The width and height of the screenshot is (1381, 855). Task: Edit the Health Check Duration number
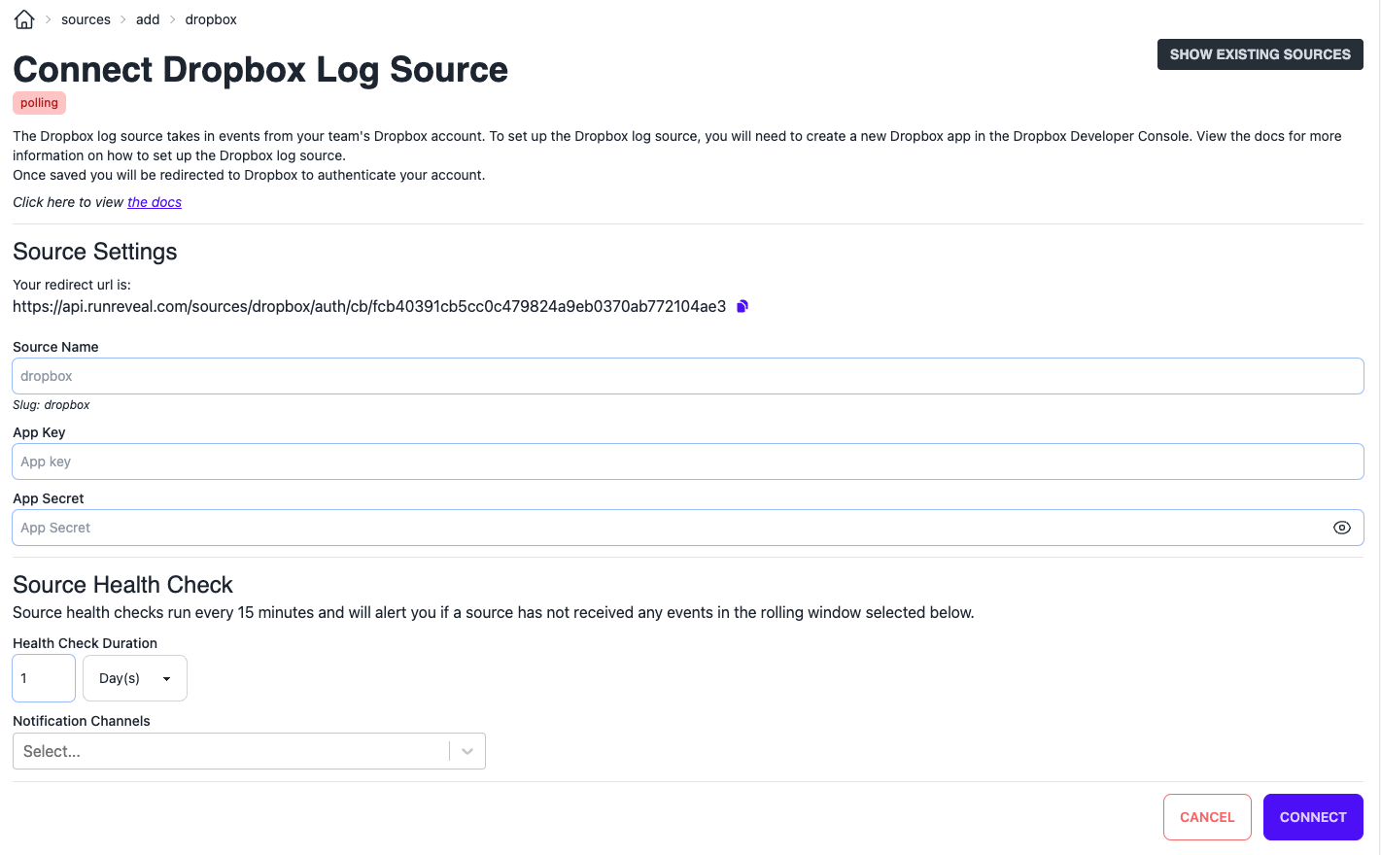click(x=44, y=678)
